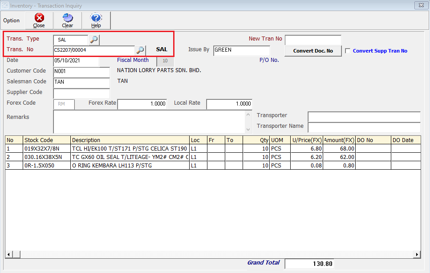Image resolution: width=430 pixels, height=273 pixels.
Task: Click description TCL HI/EK100 T/ST171 row
Action: click(x=130, y=148)
